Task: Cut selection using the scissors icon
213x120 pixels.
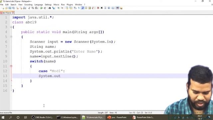Action: 29,8
